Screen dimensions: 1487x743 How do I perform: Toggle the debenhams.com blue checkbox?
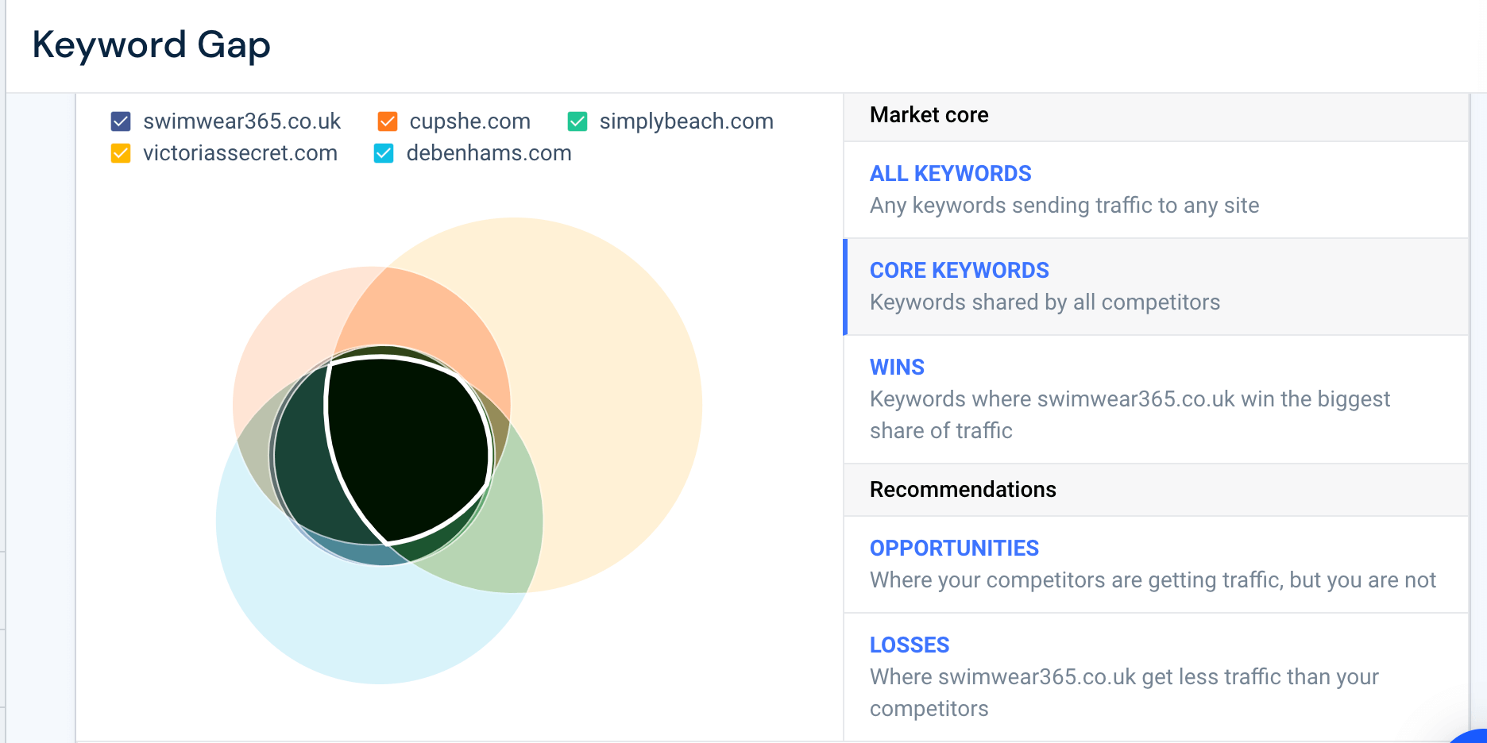[x=384, y=153]
